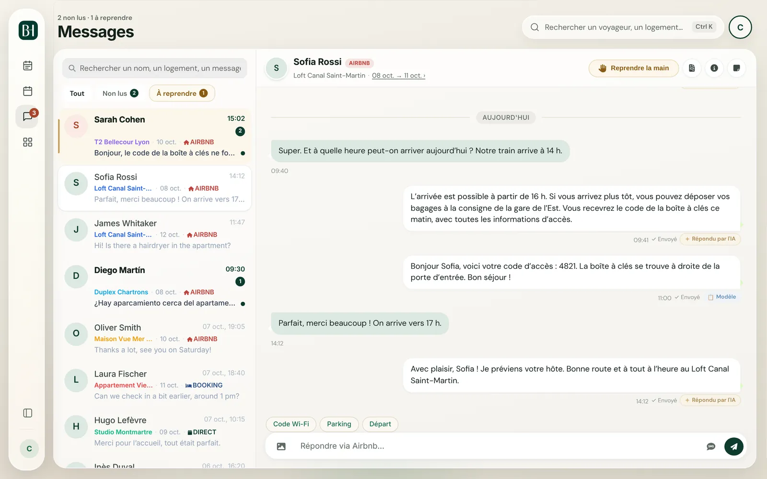Open the four-squares dashboard grid icon
The width and height of the screenshot is (767, 479).
click(28, 142)
